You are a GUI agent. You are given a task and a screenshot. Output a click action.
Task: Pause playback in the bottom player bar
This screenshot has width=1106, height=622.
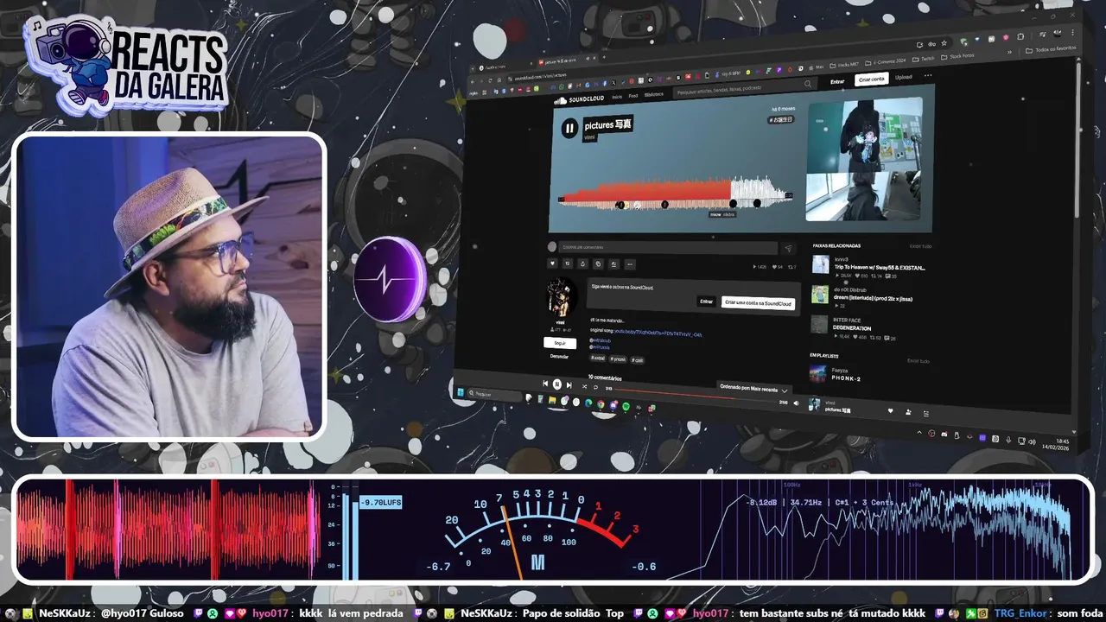(x=557, y=384)
